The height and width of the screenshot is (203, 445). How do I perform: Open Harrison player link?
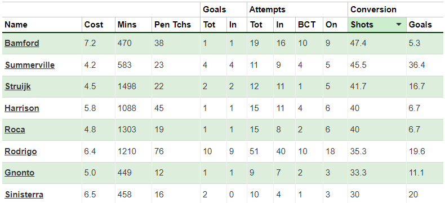[x=22, y=108]
